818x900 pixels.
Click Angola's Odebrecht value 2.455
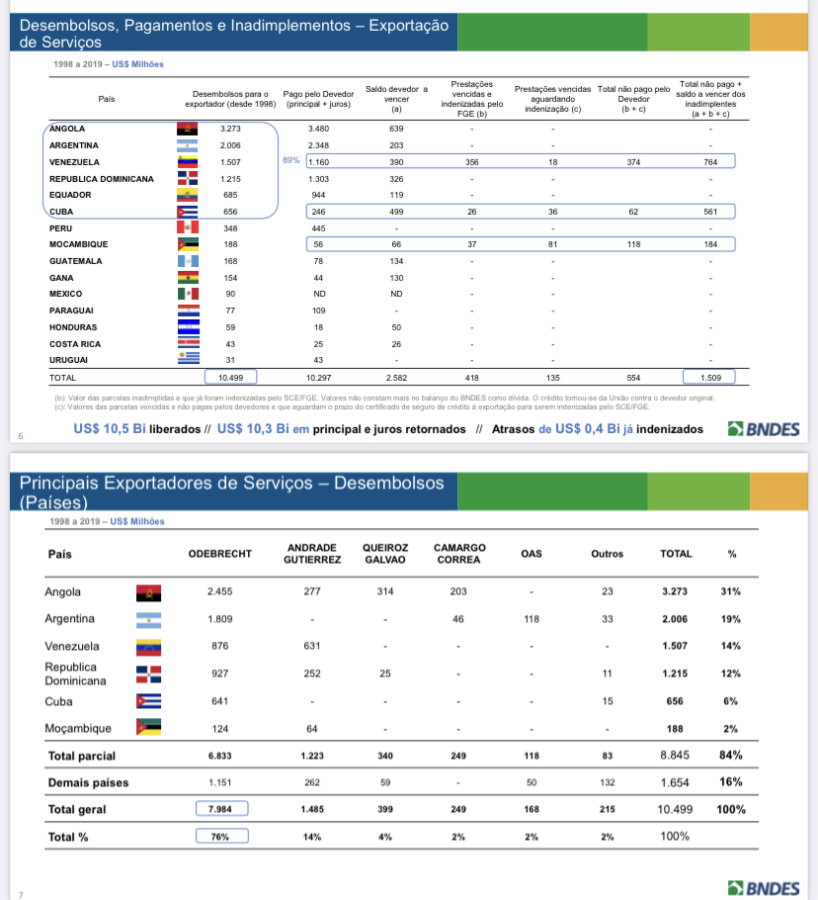tap(220, 591)
